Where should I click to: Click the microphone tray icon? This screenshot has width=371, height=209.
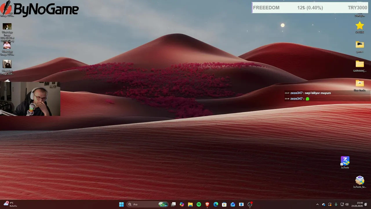(336, 204)
